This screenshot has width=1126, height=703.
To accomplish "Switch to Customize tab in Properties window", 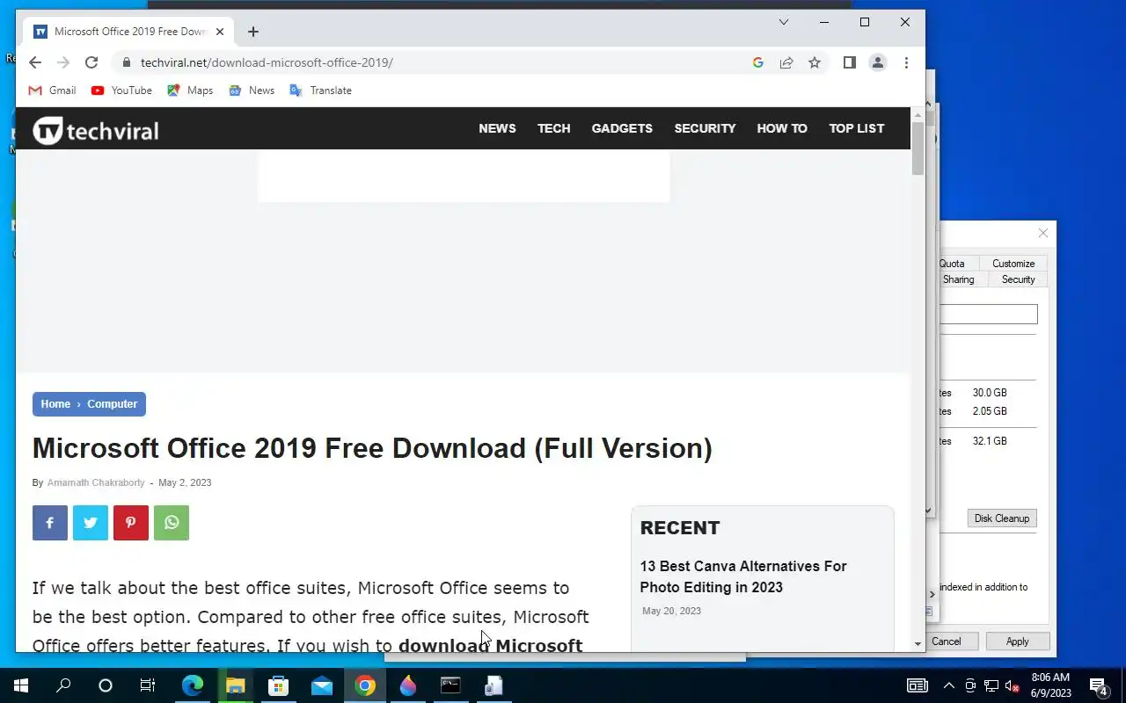I will coord(1013,264).
